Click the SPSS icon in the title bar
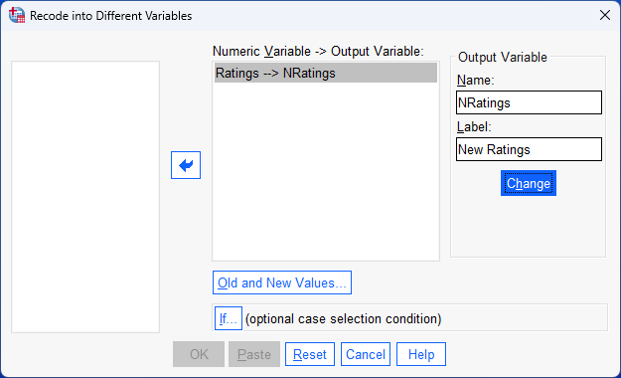 click(x=17, y=16)
